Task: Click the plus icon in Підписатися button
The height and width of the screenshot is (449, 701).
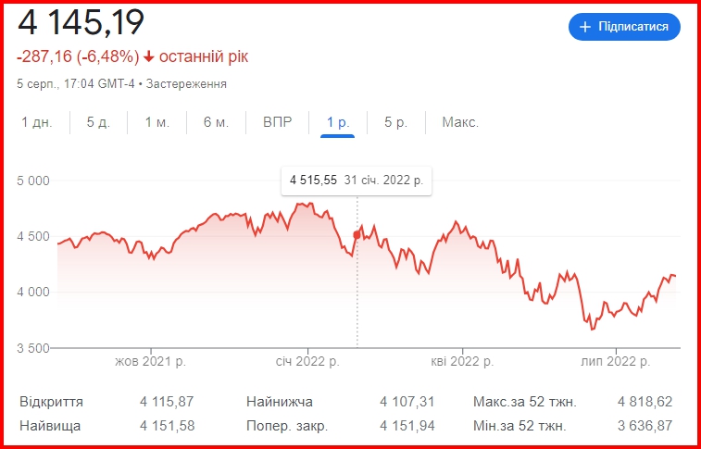Action: [x=584, y=27]
